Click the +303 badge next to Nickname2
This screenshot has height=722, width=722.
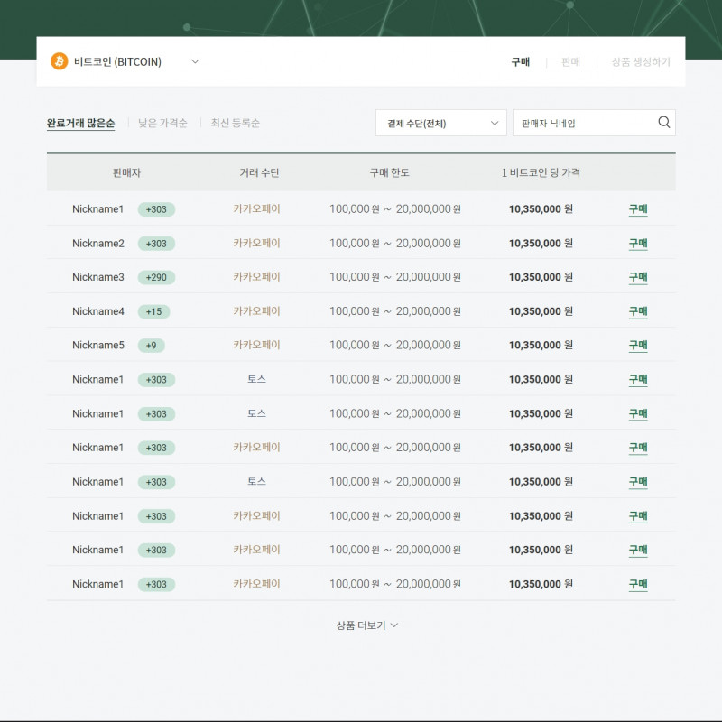(x=156, y=244)
